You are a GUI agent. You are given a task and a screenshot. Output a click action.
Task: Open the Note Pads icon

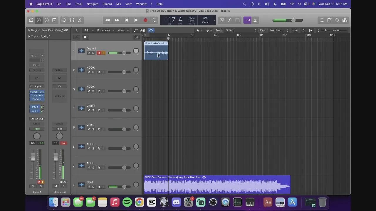(x=330, y=20)
